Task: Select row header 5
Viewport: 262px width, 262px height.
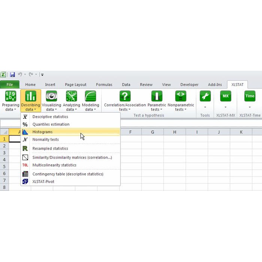Action: (x=4, y=167)
